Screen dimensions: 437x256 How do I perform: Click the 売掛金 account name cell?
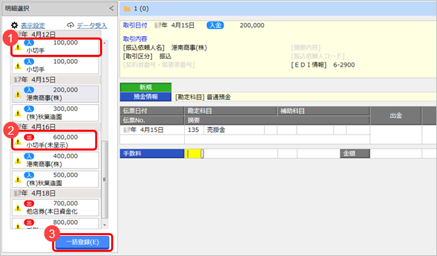(x=234, y=130)
